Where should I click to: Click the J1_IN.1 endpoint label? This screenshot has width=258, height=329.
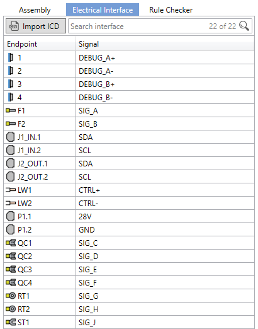[29, 137]
